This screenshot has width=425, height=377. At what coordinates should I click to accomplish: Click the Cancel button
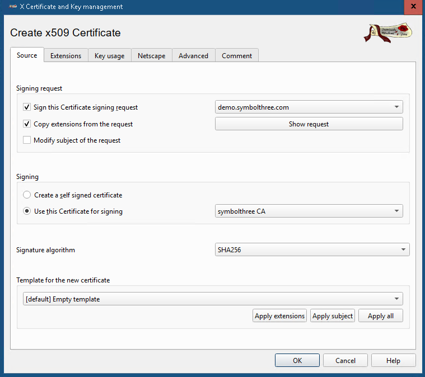(x=345, y=360)
